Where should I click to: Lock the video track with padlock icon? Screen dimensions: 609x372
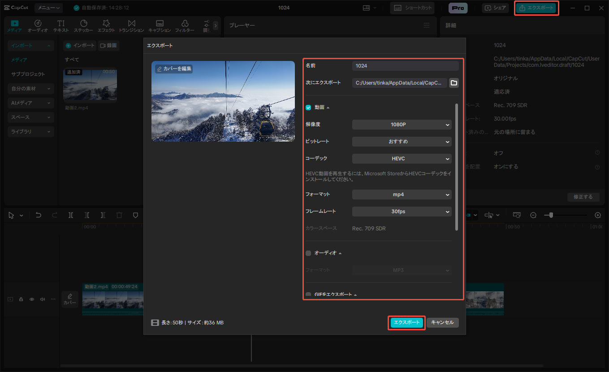click(21, 299)
